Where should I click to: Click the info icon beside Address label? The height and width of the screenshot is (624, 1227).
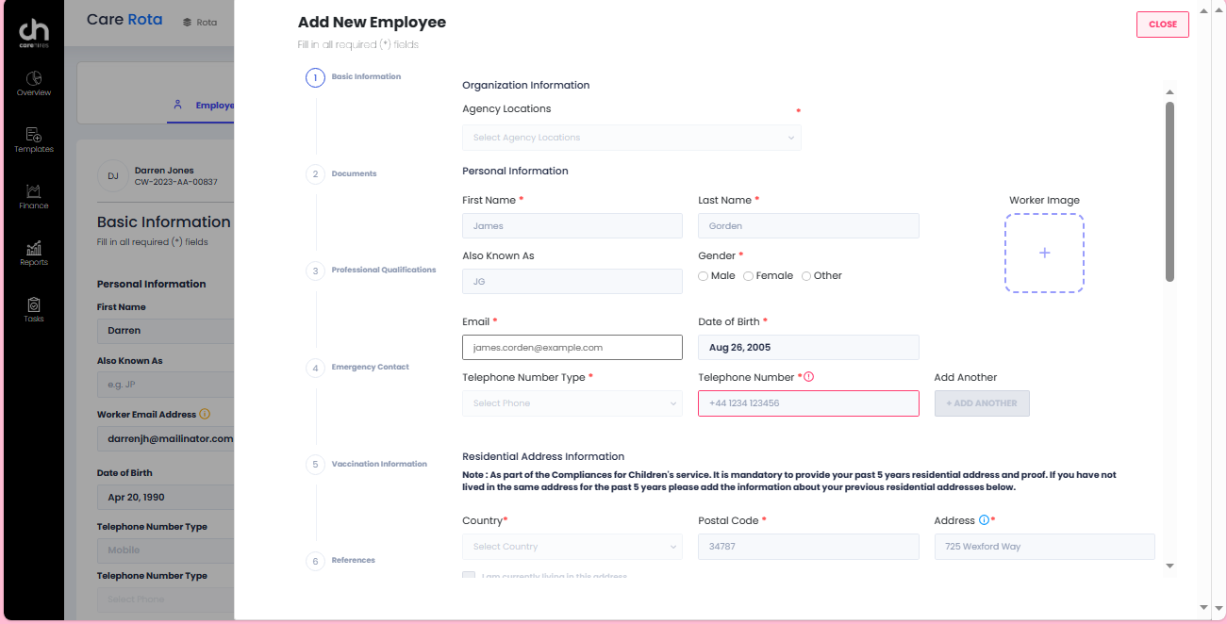(984, 519)
